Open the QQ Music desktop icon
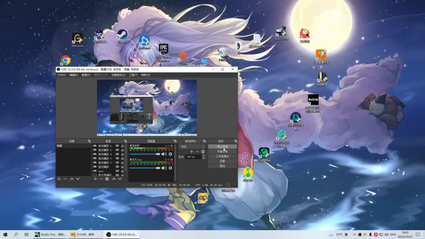425x239 pixels. point(248,174)
